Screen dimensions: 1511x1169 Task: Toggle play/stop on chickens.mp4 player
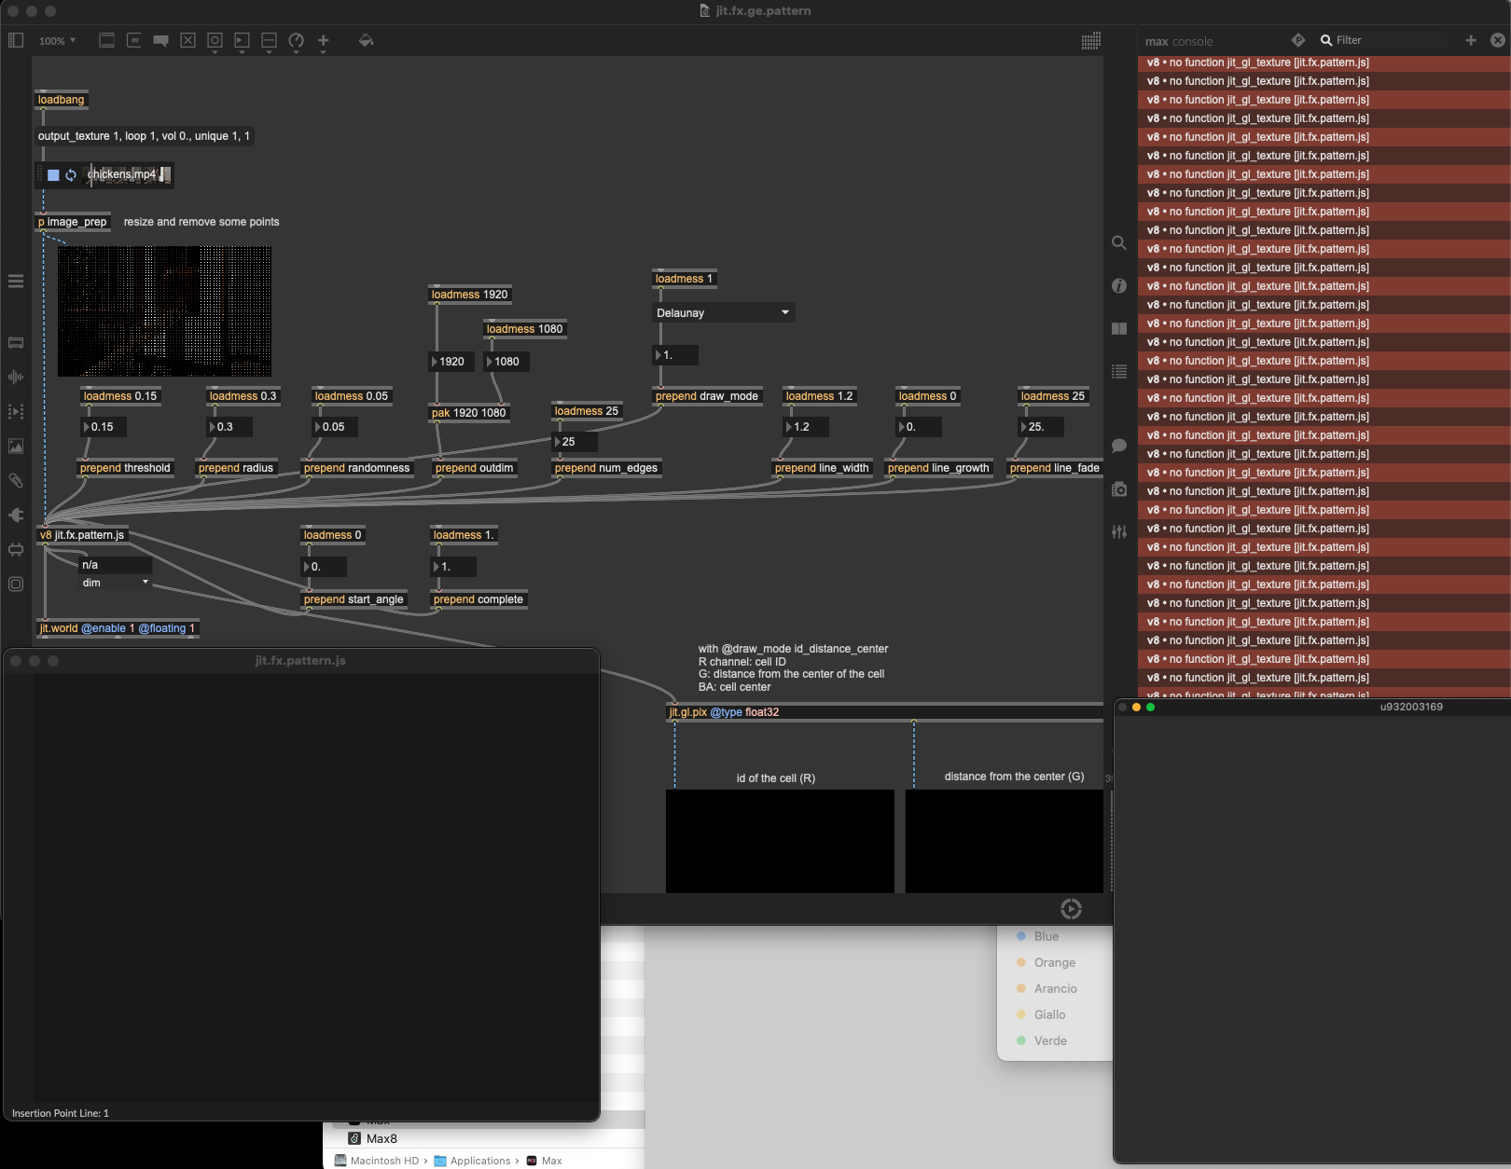(x=53, y=175)
